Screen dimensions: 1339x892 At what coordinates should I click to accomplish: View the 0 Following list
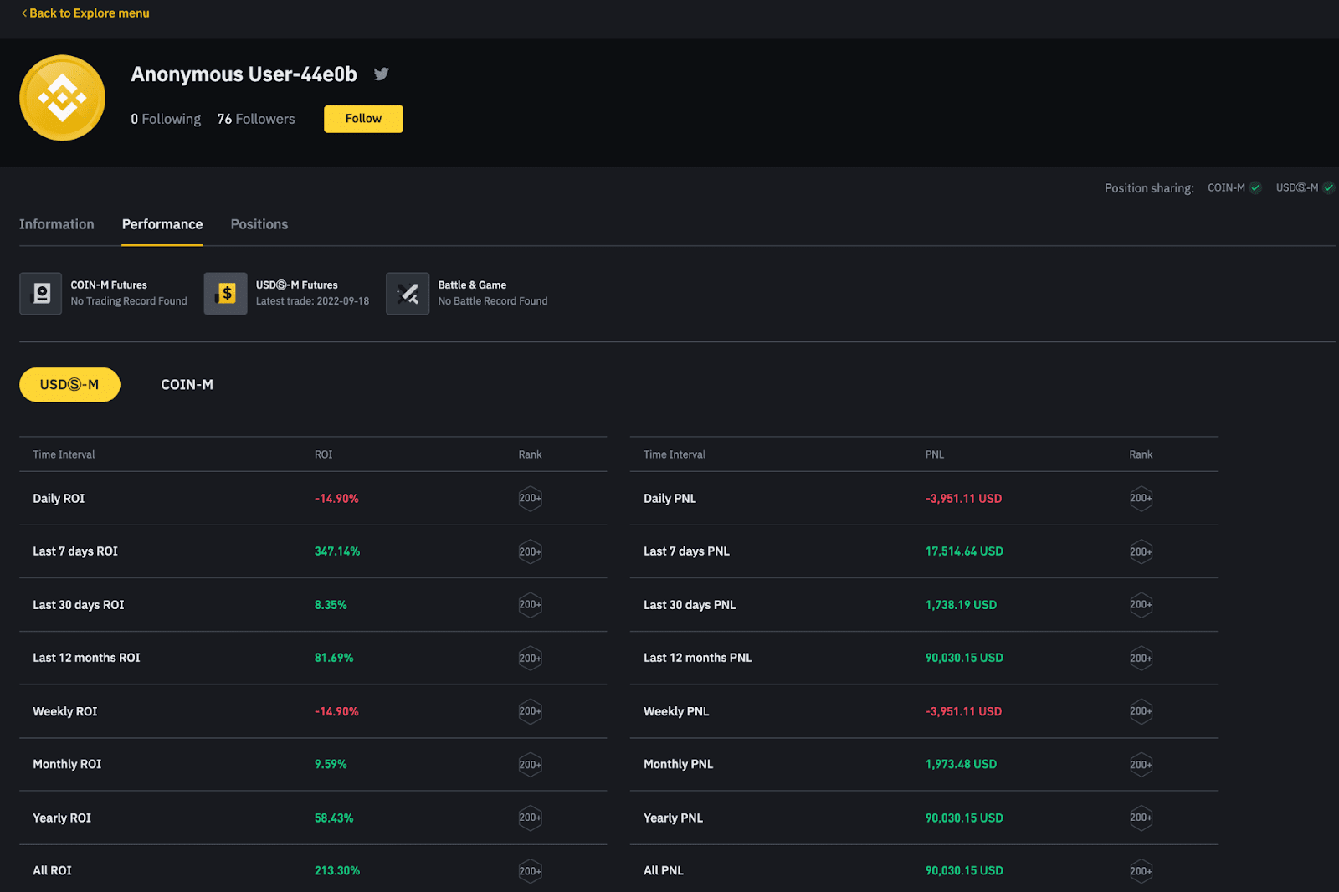pos(166,119)
